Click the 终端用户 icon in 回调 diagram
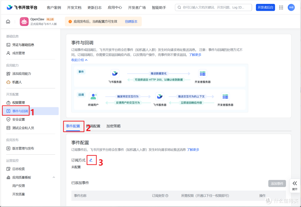 coord(93,96)
